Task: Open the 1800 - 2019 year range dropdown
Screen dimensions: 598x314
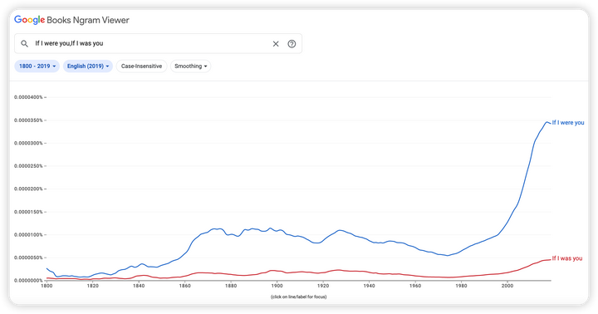Action: coord(37,66)
